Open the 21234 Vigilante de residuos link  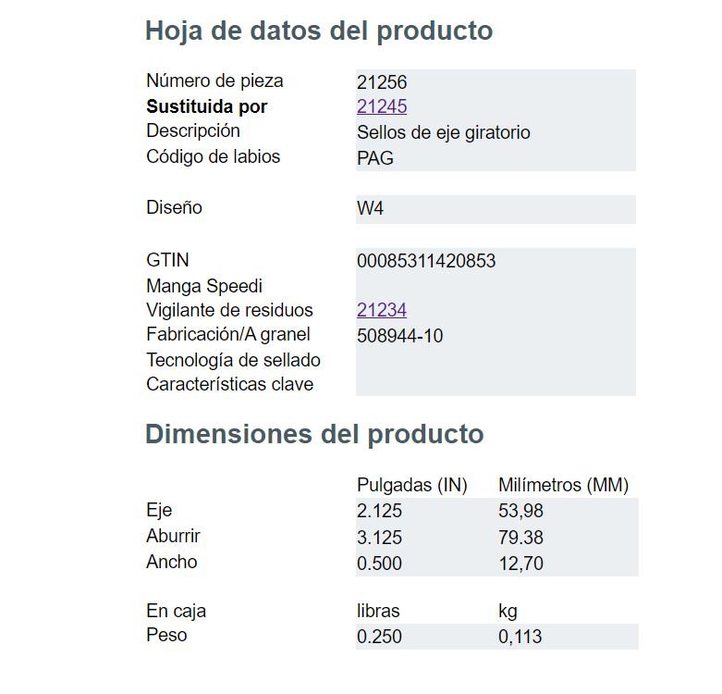coord(382,310)
